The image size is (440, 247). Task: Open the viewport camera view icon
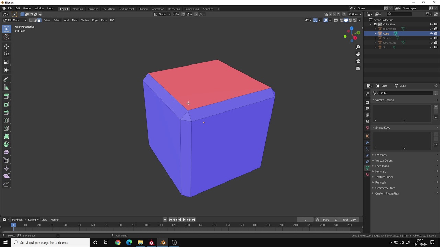[x=358, y=61]
